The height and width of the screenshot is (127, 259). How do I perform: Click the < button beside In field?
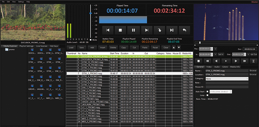[x=215, y=54]
